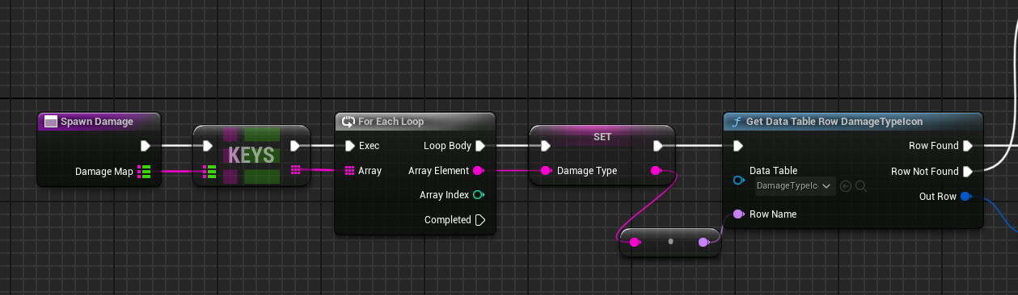This screenshot has width=1018, height=295.
Task: Open the DamageTypeIcon data table dropdown
Action: point(794,186)
